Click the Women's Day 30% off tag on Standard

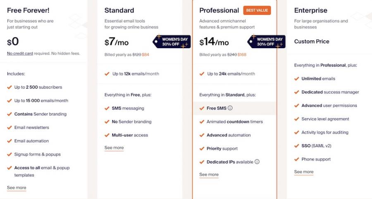(172, 42)
